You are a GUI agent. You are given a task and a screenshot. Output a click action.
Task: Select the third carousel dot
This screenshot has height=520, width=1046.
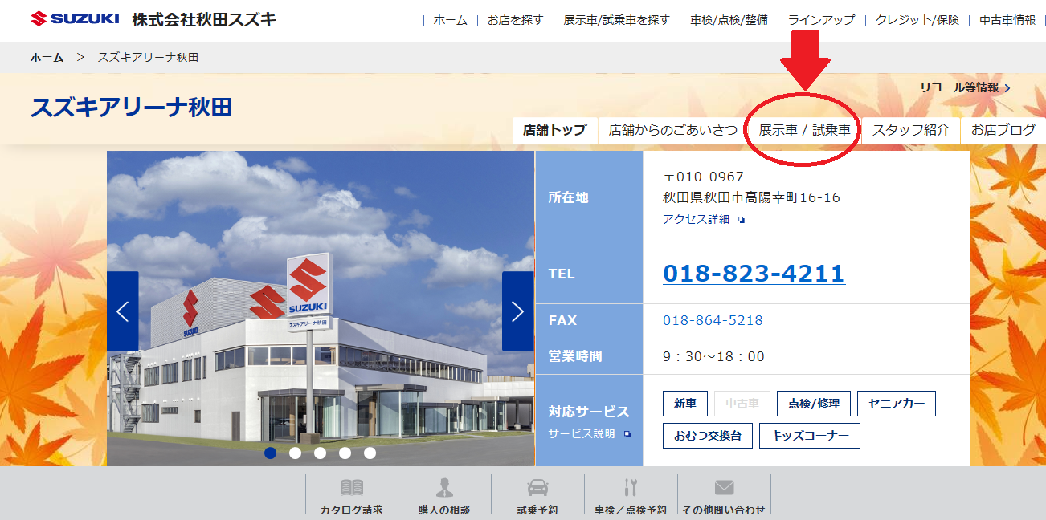coord(320,453)
